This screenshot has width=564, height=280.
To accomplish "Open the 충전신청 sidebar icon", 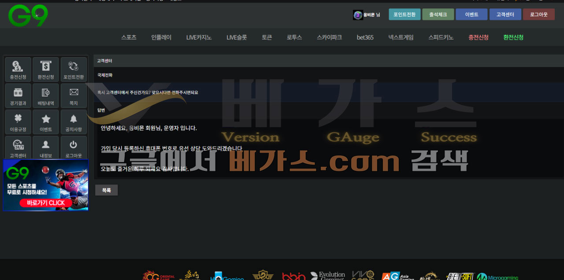I will 18,70.
